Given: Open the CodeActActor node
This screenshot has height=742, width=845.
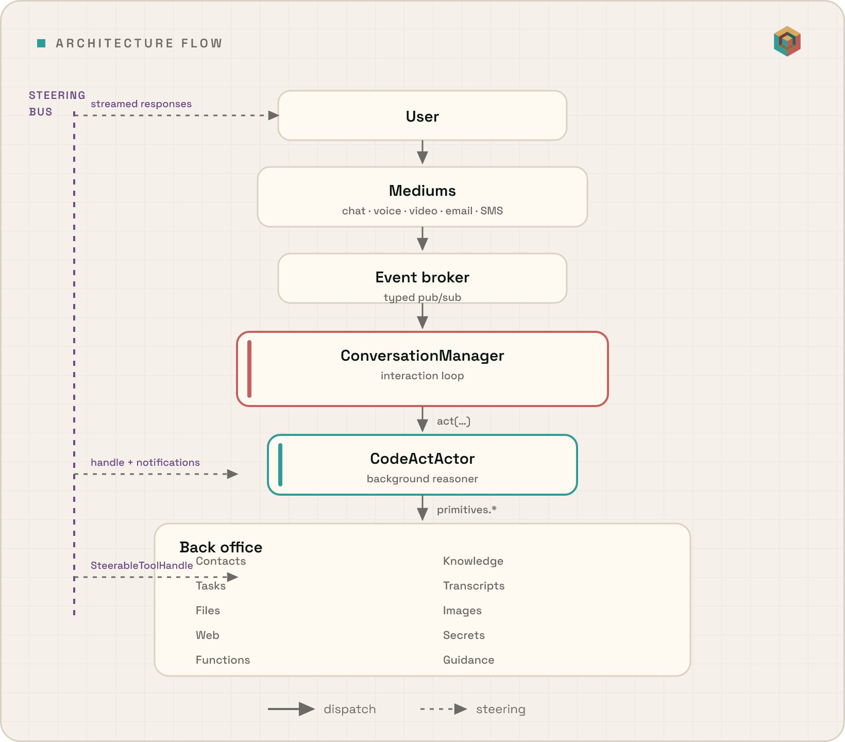Looking at the screenshot, I should 422,465.
